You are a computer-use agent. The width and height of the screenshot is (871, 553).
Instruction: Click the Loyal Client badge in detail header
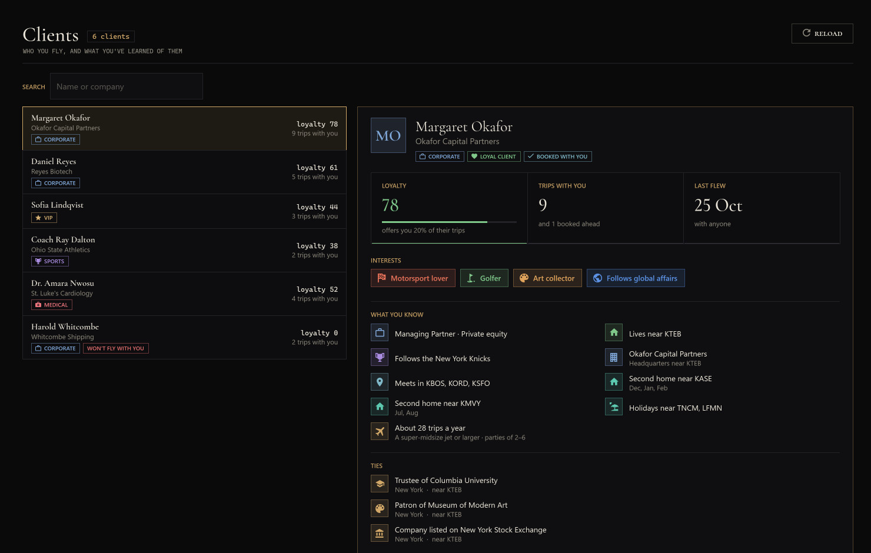coord(494,156)
